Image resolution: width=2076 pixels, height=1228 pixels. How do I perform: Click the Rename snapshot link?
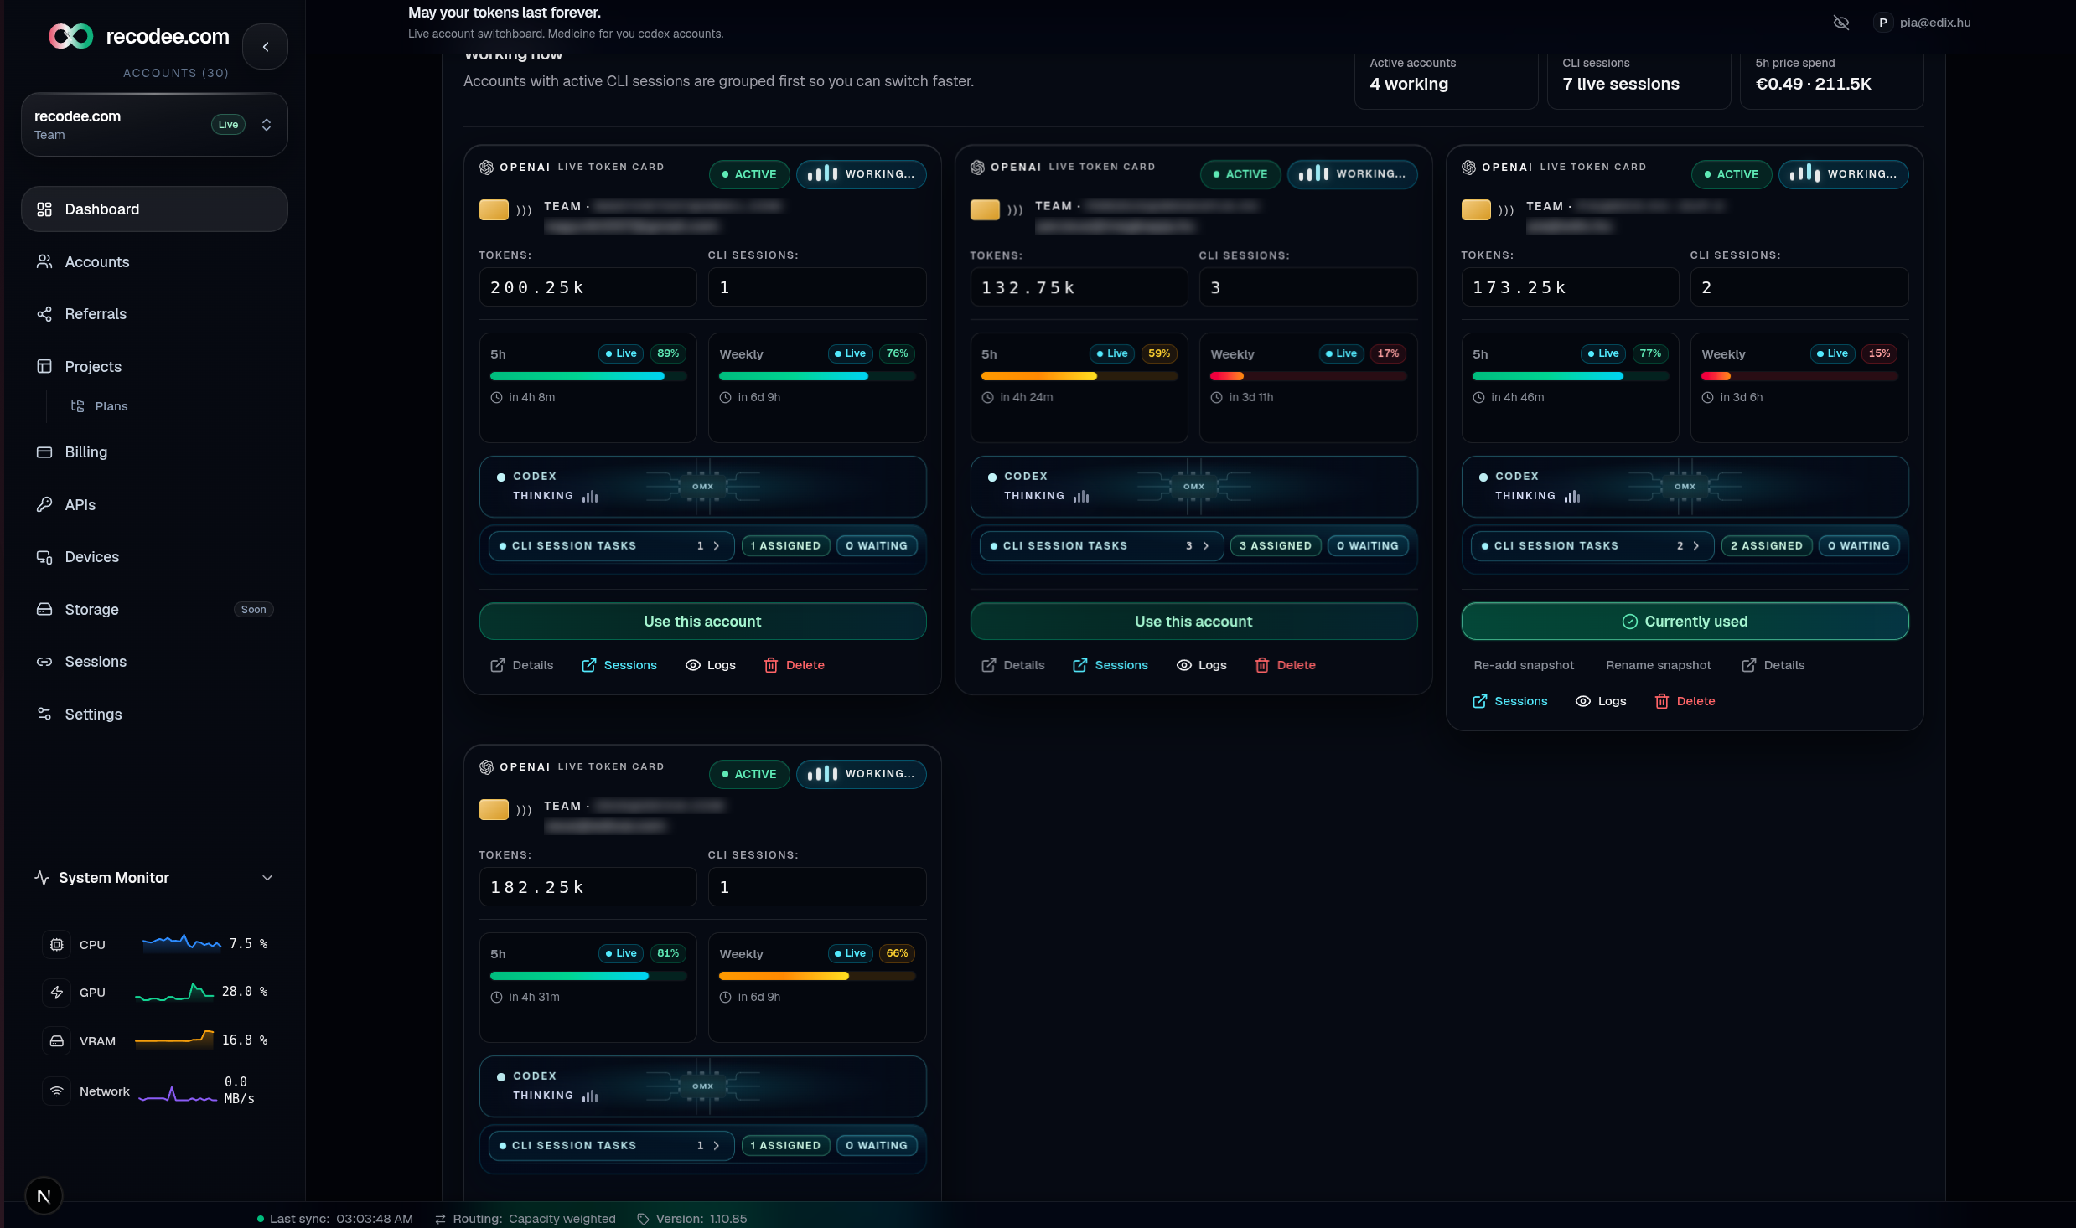tap(1658, 665)
